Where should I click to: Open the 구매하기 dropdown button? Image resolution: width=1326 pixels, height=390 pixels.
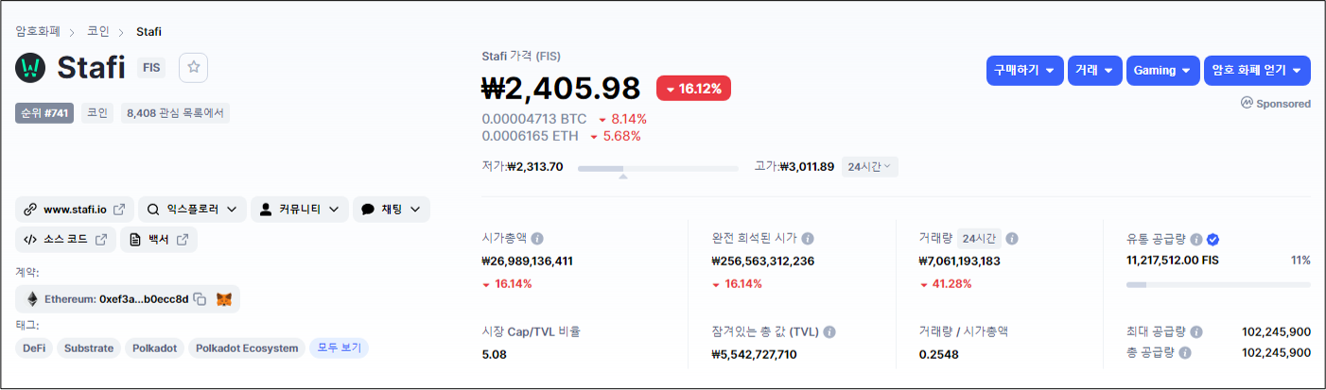click(1024, 71)
